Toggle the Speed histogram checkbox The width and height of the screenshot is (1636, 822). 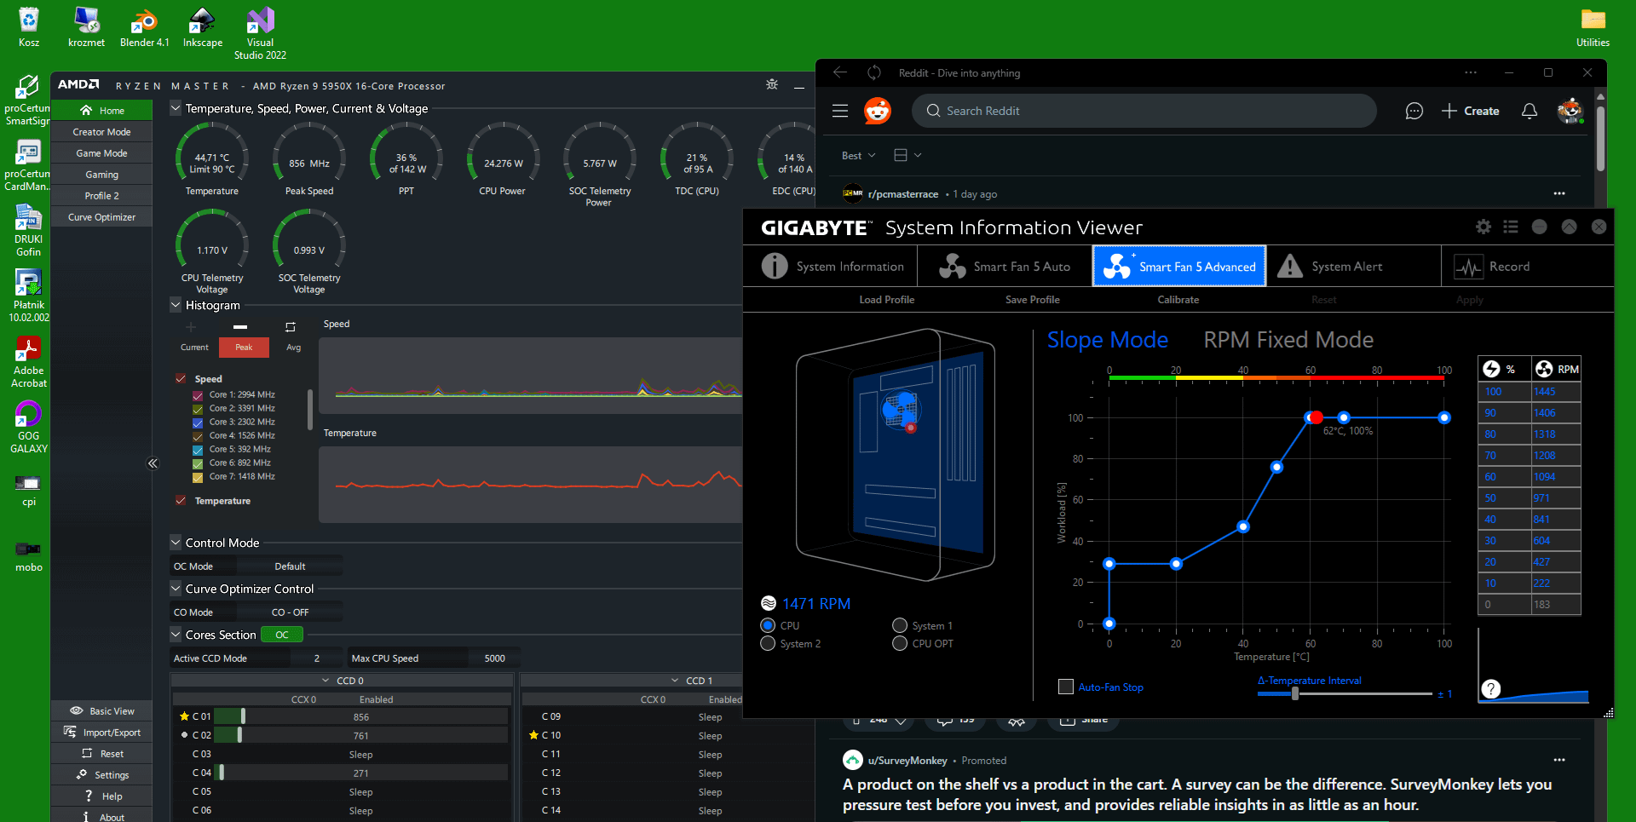click(x=181, y=378)
